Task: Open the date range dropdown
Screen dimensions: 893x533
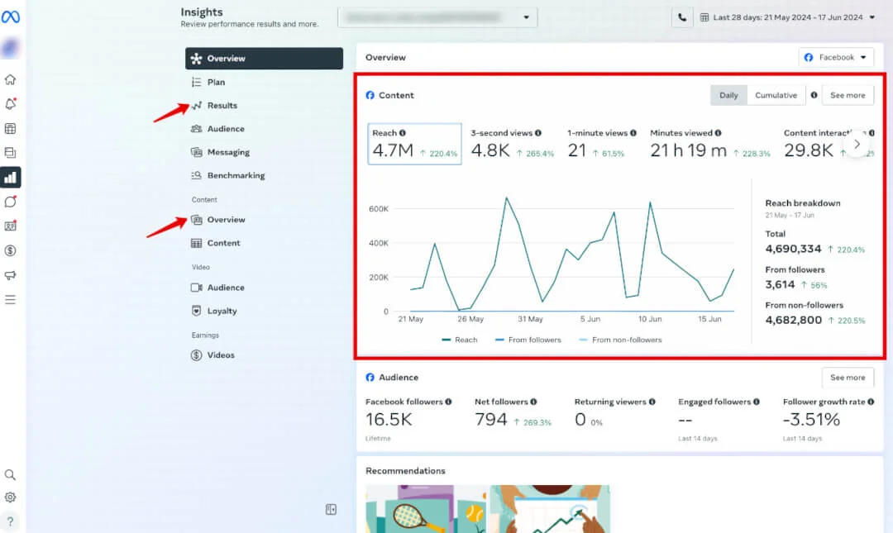Action: click(x=788, y=17)
